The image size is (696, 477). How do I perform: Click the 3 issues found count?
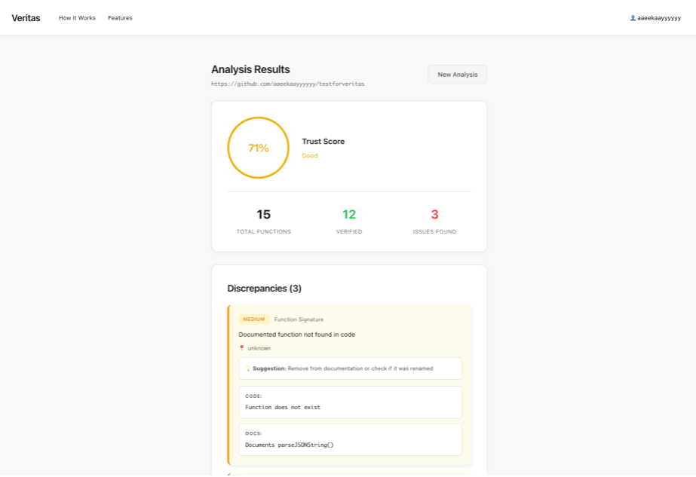tap(434, 214)
